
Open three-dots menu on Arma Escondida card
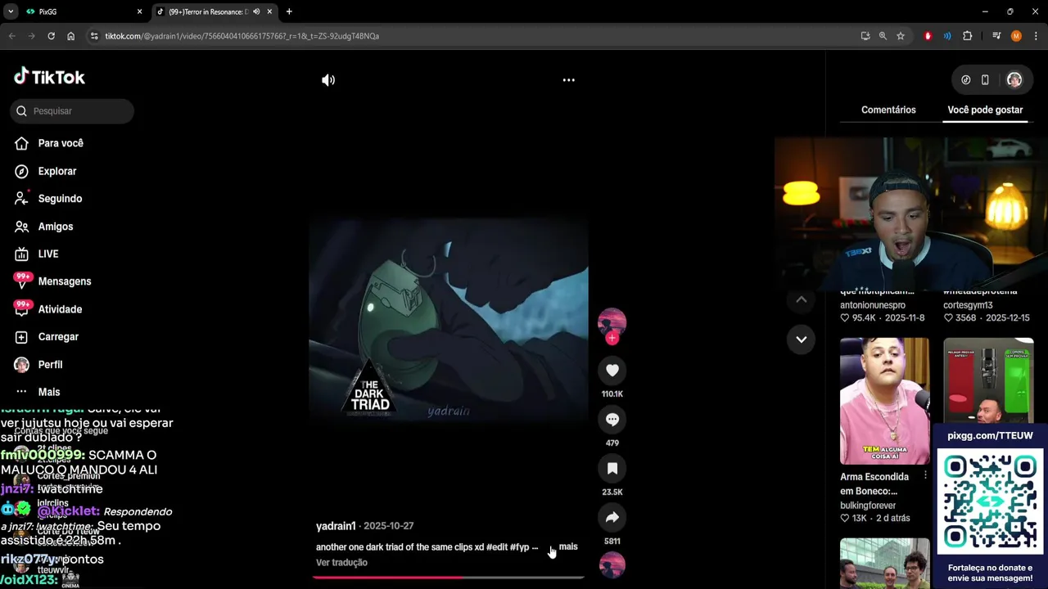pos(925,475)
